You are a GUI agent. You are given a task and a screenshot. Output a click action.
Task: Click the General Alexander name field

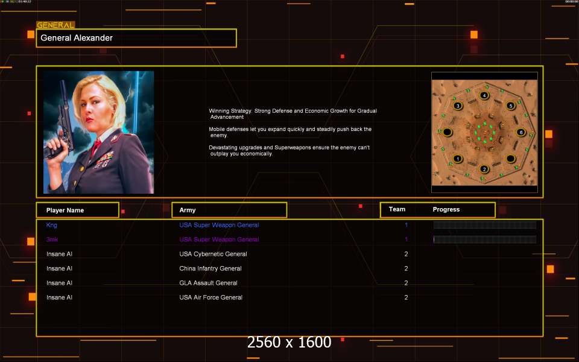(136, 38)
